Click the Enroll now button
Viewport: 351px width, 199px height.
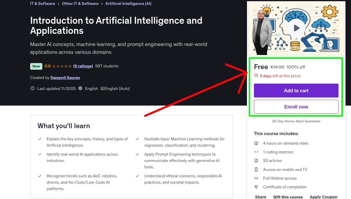tap(296, 107)
